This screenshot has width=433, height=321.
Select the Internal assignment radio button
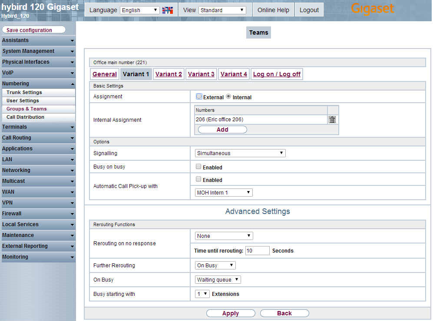pos(228,97)
